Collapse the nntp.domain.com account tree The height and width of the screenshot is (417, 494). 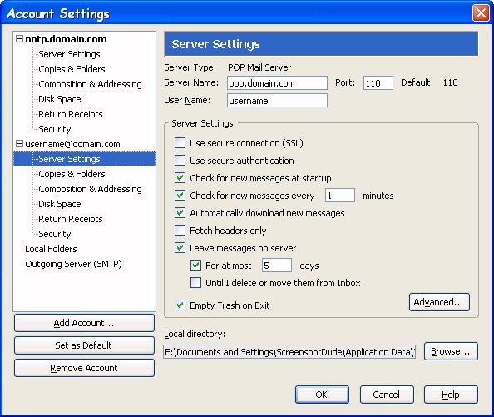click(19, 39)
